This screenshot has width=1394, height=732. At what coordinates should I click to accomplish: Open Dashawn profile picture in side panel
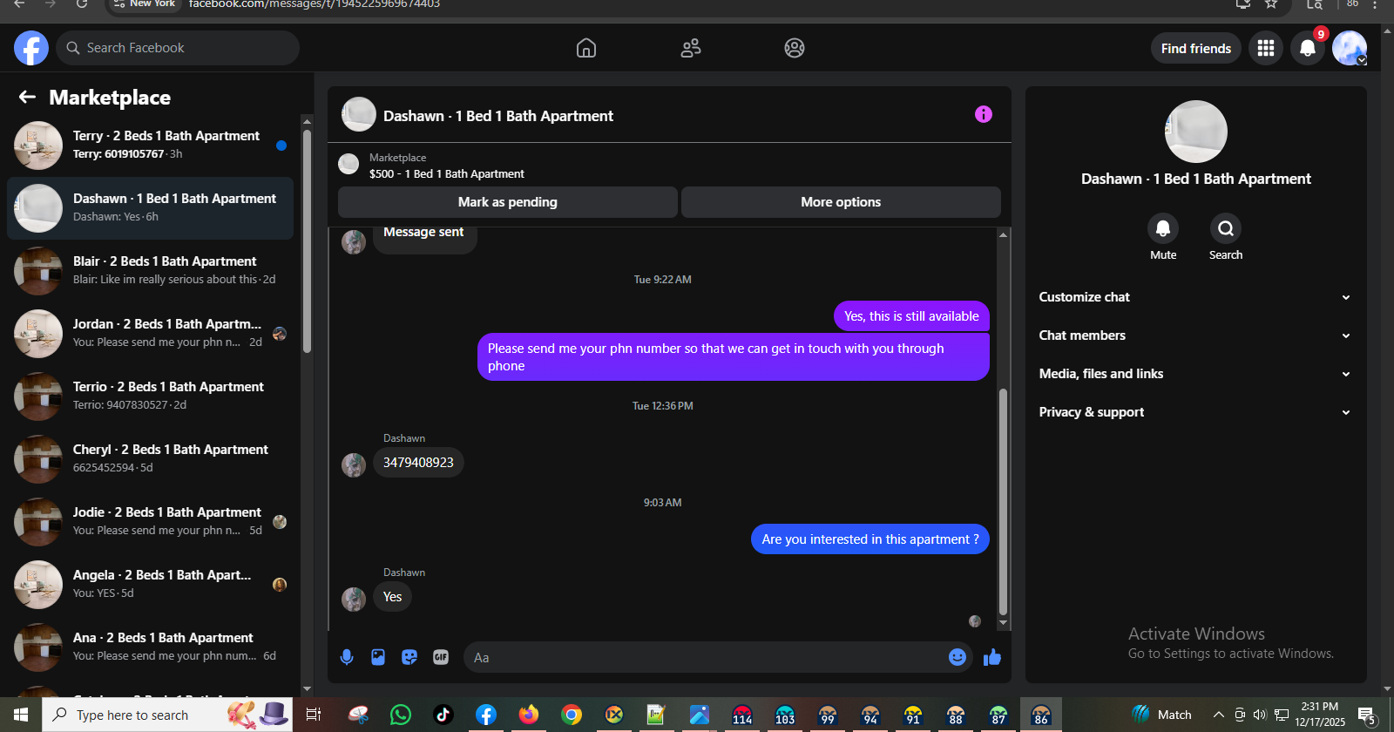[1196, 132]
